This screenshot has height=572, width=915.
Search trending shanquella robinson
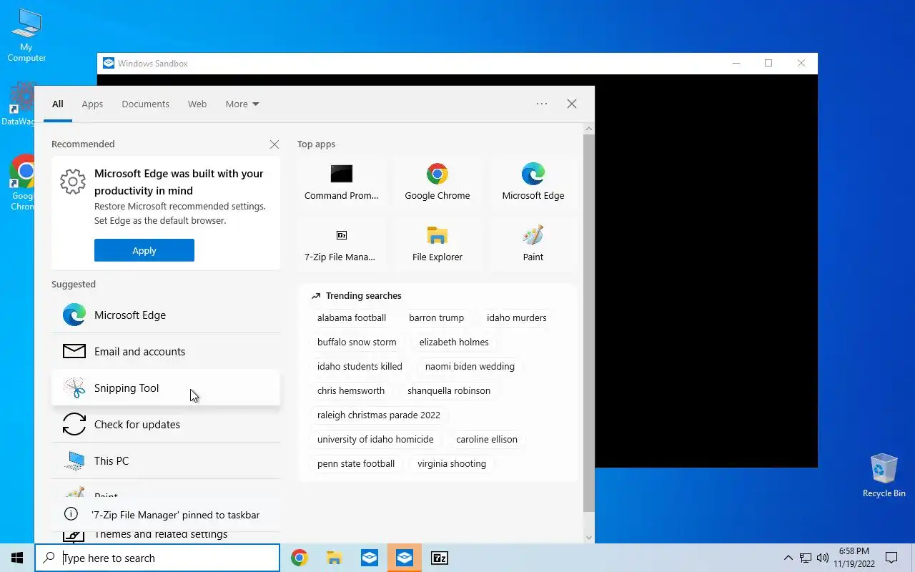click(x=449, y=390)
